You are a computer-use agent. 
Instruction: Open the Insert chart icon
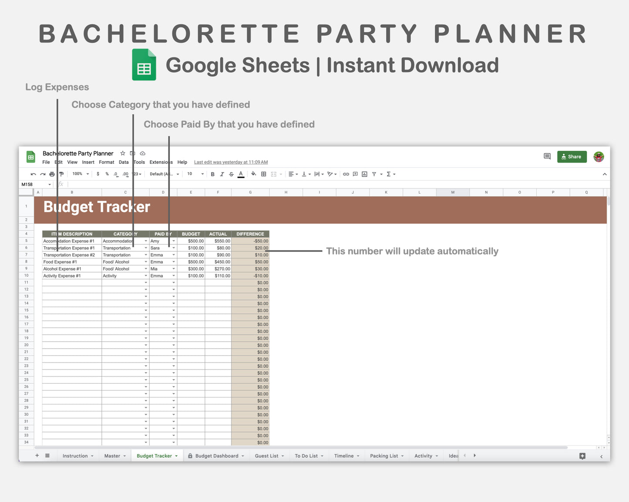(x=363, y=174)
